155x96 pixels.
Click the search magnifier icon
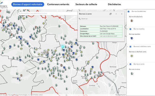pos(20,13)
